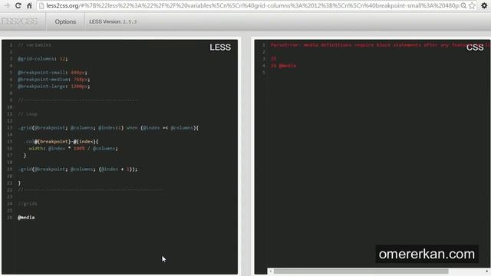
Task: Click the '26 @media' error line in CSS pane
Action: 283,66
